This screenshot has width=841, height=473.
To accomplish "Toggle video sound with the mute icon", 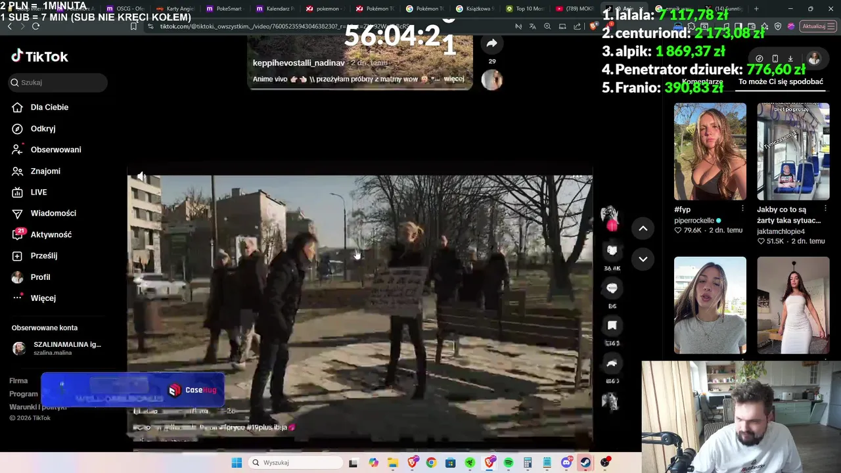I will [141, 177].
